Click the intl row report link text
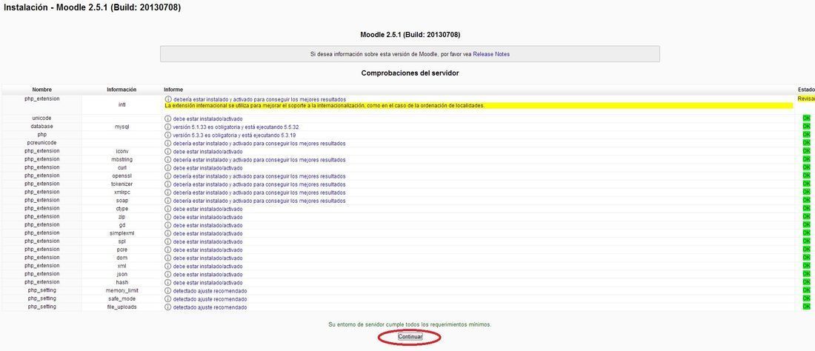This screenshot has height=351, width=815. (259, 99)
